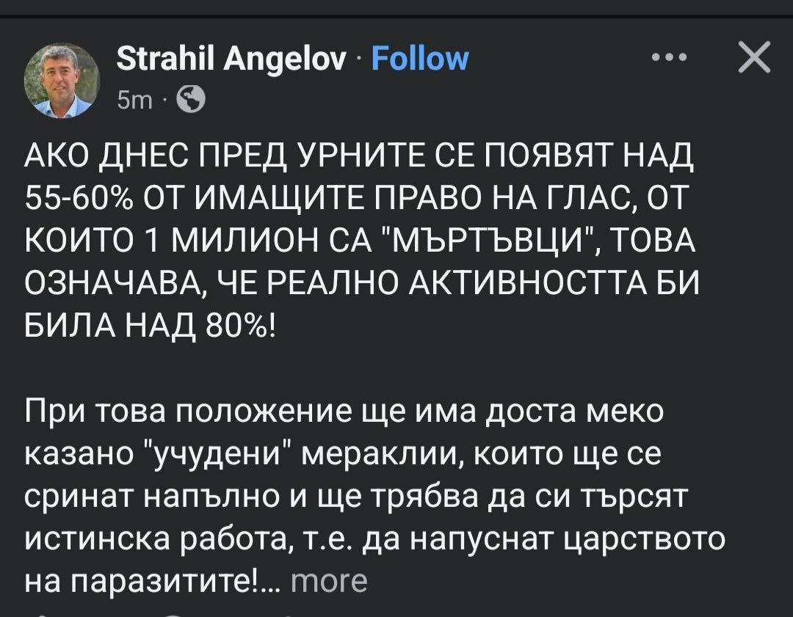Open the three-dot post options menu
793x617 pixels.
coord(671,59)
